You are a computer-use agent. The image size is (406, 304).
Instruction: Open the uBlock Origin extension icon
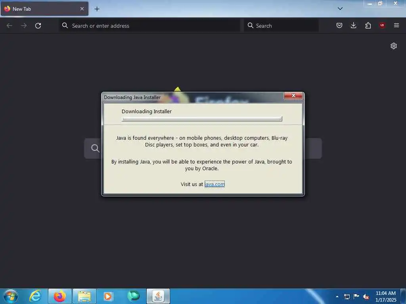(382, 25)
